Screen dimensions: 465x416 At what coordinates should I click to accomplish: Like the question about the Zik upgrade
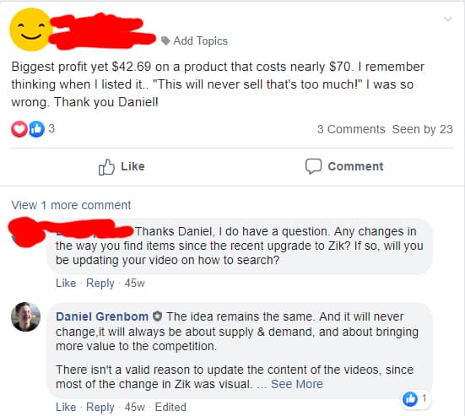(x=66, y=284)
